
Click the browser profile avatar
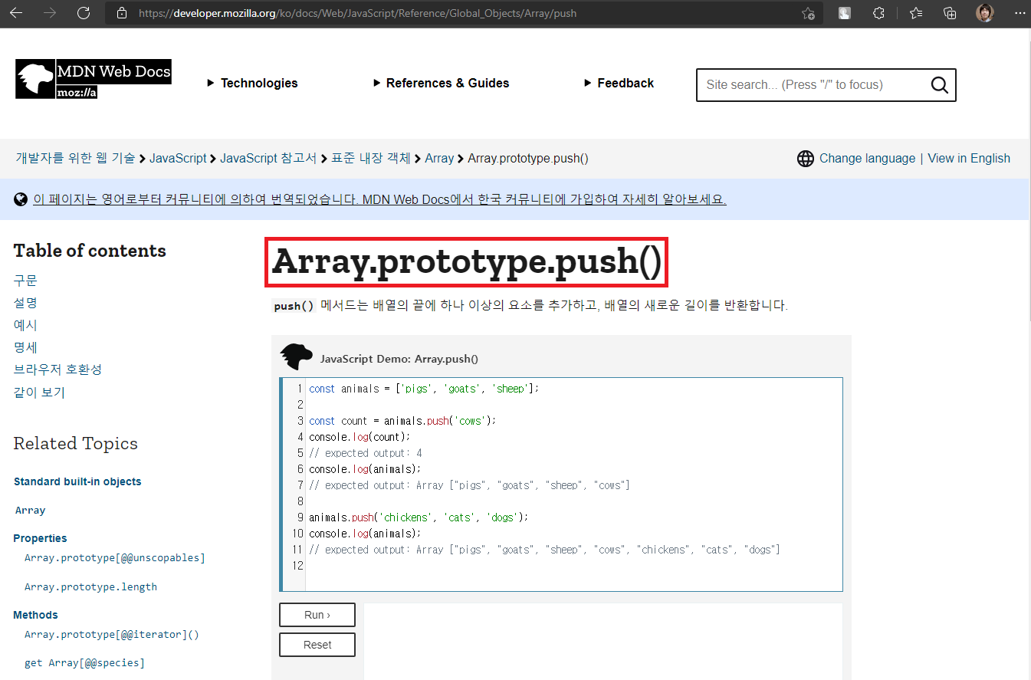click(985, 12)
